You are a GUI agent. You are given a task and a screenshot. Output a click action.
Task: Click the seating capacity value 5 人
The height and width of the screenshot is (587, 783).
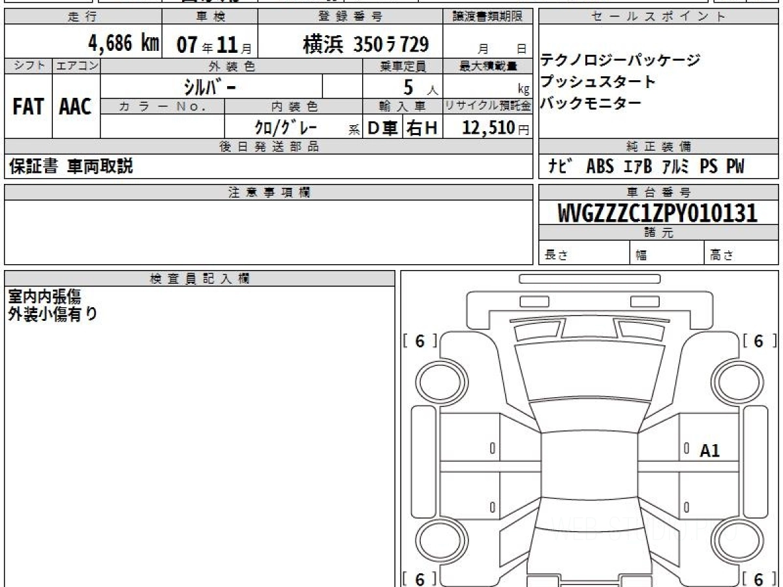(421, 87)
